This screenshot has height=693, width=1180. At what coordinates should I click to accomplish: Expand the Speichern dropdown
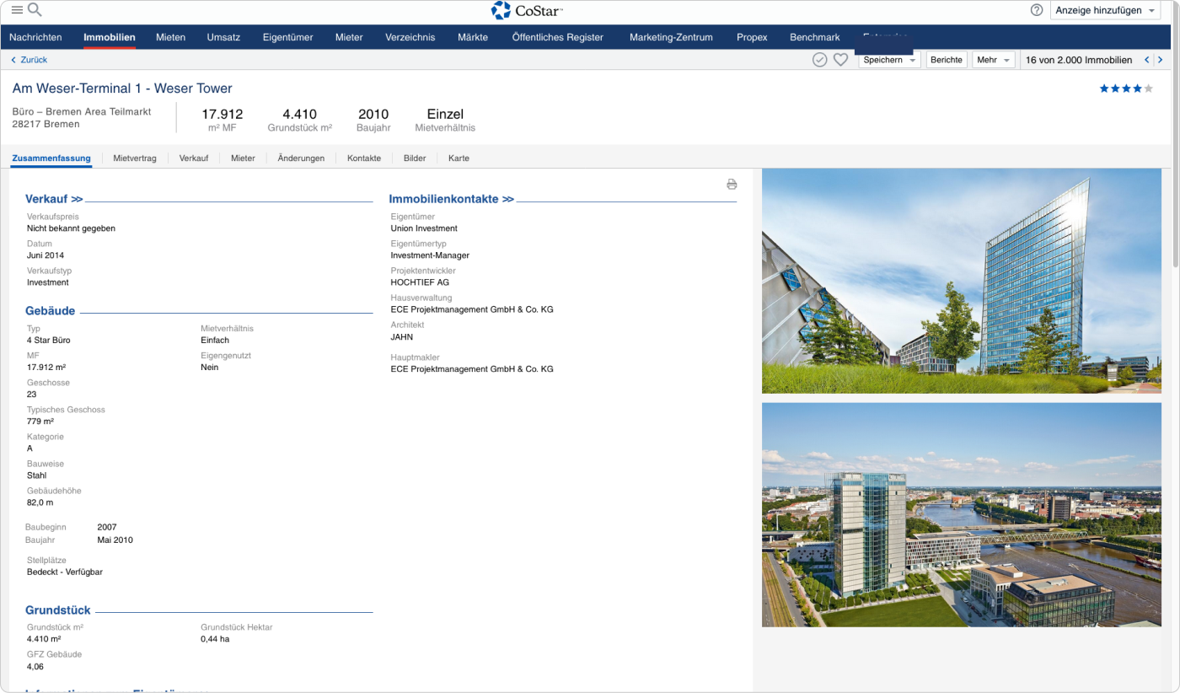(889, 60)
